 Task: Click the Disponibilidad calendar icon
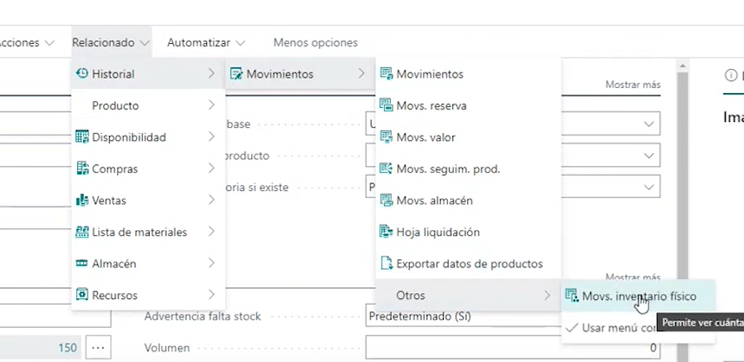[81, 137]
